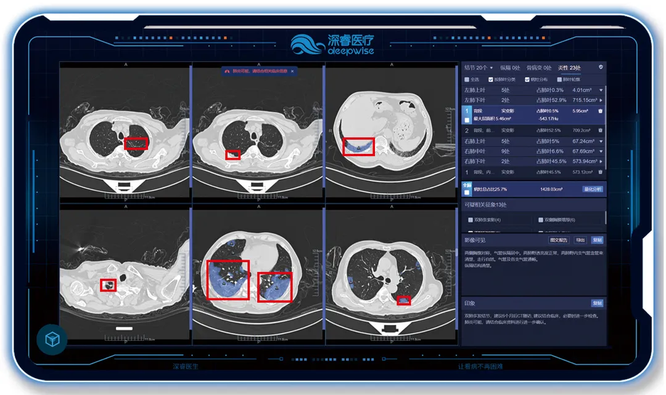Switch to the 结节 20个 tab

pos(475,68)
